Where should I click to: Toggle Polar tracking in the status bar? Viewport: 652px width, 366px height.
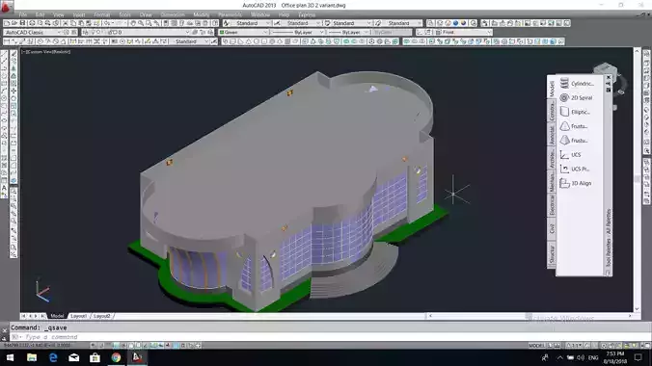(123, 345)
